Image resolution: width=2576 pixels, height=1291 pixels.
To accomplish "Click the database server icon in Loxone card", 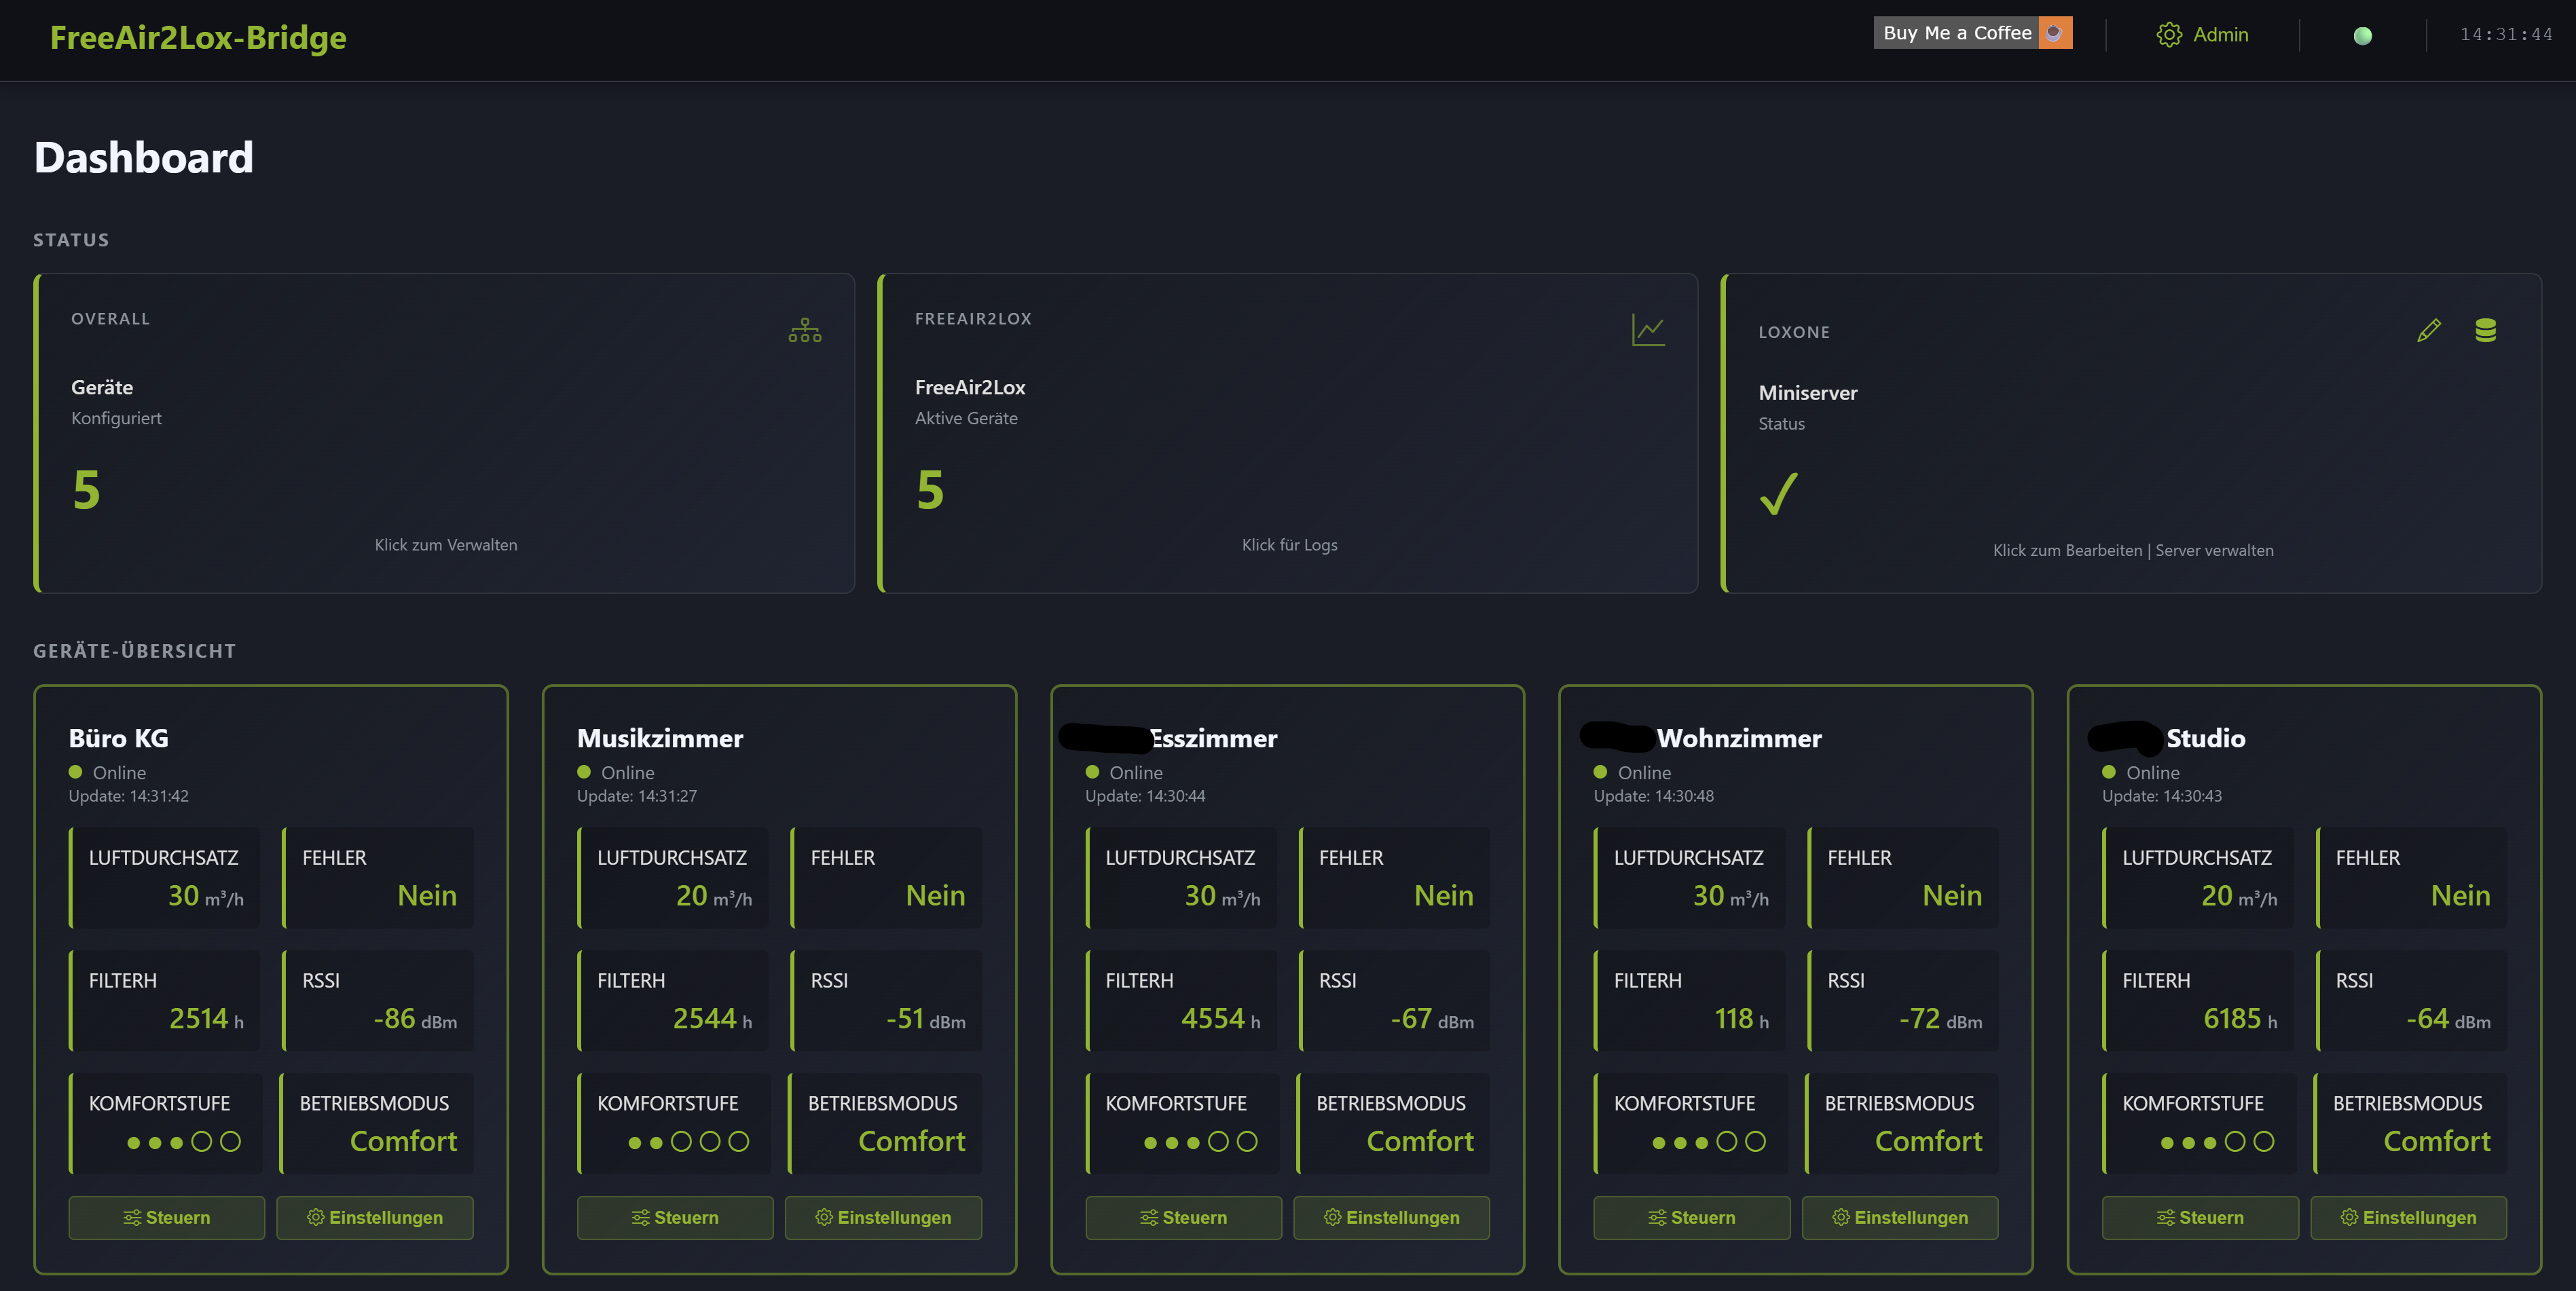I will 2485,330.
